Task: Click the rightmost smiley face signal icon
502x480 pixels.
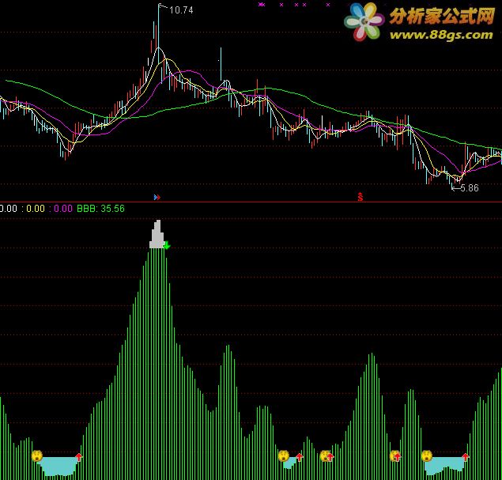Action: pos(427,455)
